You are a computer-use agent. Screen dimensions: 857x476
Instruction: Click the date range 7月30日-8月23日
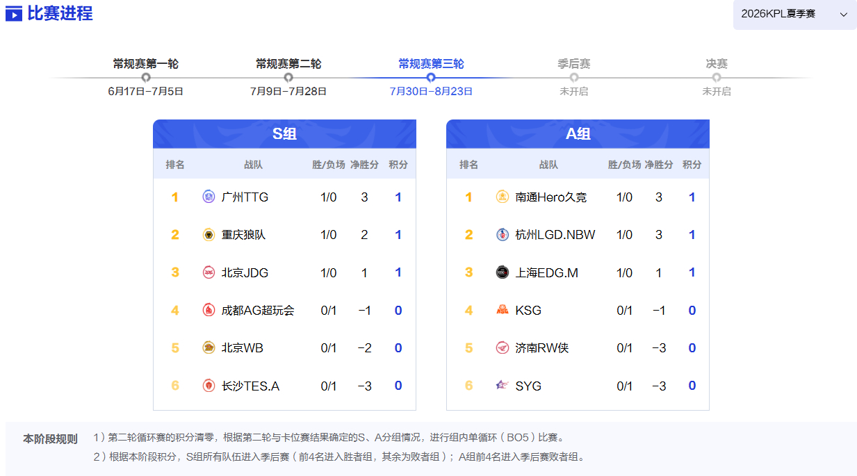pyautogui.click(x=431, y=91)
